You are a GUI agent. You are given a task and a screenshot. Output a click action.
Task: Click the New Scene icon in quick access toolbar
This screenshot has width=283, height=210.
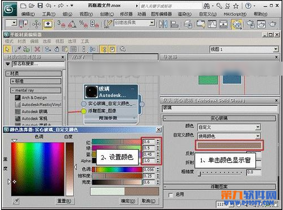click(24, 6)
